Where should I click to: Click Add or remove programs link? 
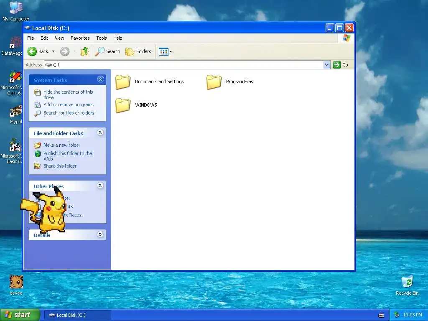[x=69, y=104]
